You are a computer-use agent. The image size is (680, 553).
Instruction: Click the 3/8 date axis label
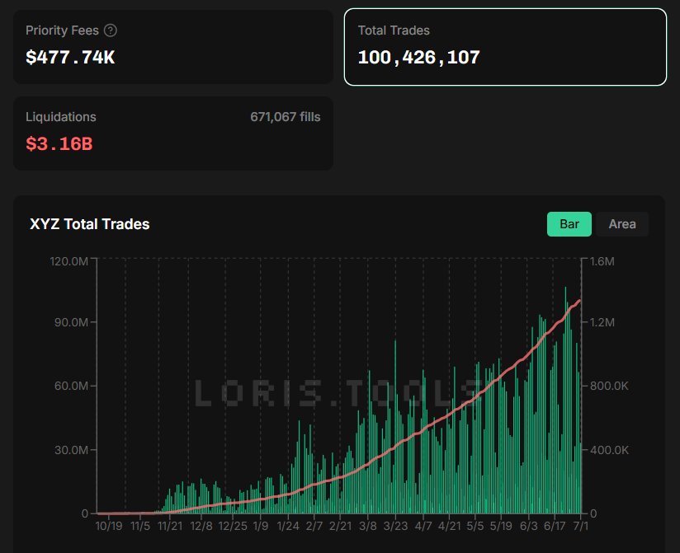368,526
